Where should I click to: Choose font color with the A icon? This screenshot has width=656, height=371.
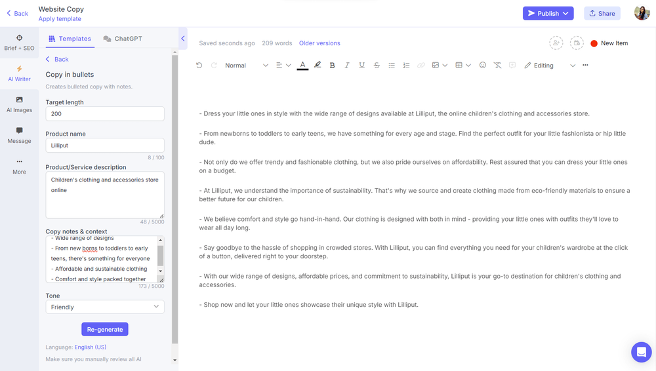click(302, 66)
